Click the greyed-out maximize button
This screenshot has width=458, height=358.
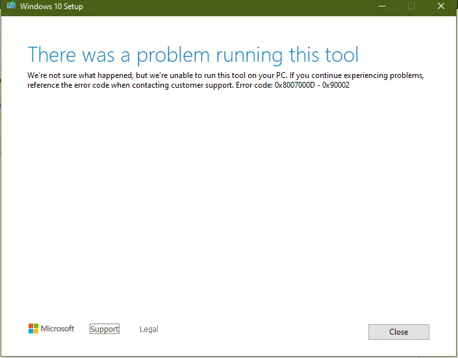pos(411,6)
